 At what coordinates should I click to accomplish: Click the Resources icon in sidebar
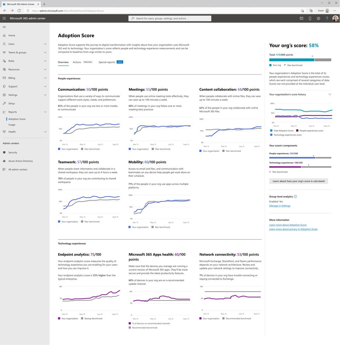(4, 69)
